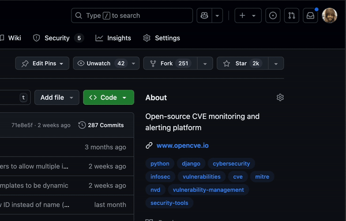Open commit 'mplates to be dynamic'

[34, 185]
